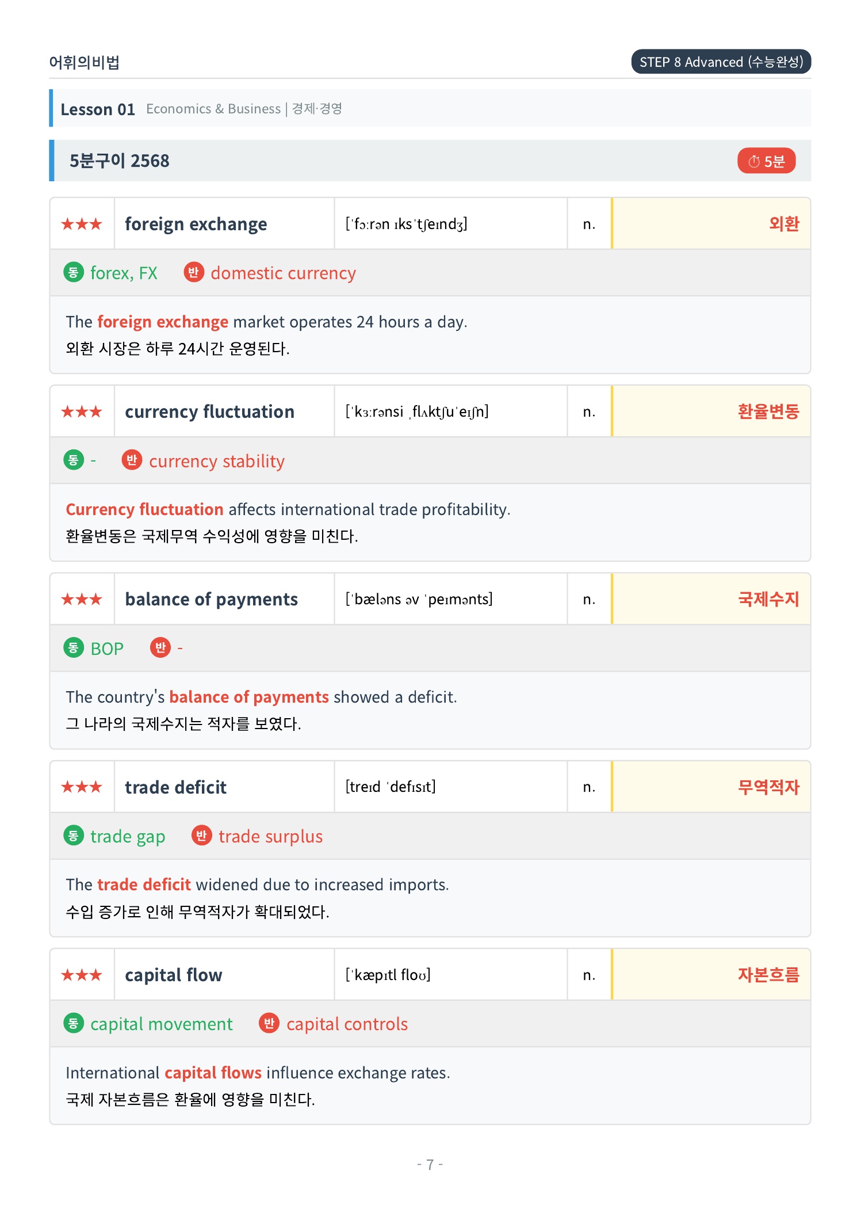
Task: Click the Lesson 01 header label
Action: tap(98, 109)
